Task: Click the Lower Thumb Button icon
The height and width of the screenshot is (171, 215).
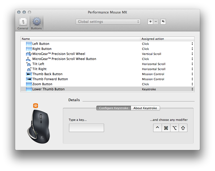Action: (x=29, y=89)
